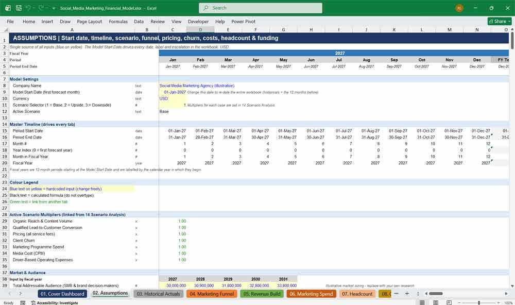
Task: Open Accessibility: Investigate status item
Action: tap(55, 303)
